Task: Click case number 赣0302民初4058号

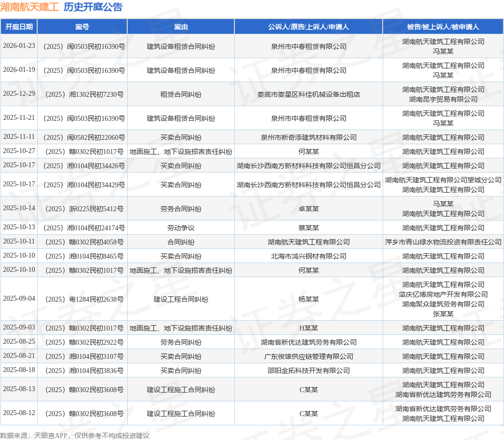Action: 84,242
